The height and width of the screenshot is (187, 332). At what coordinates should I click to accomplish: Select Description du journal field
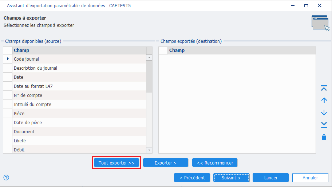coord(79,68)
